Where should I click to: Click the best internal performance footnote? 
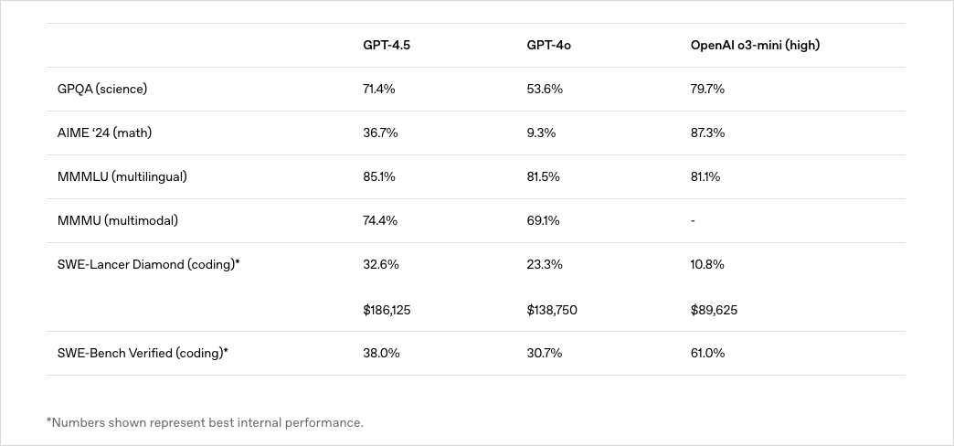click(x=205, y=422)
